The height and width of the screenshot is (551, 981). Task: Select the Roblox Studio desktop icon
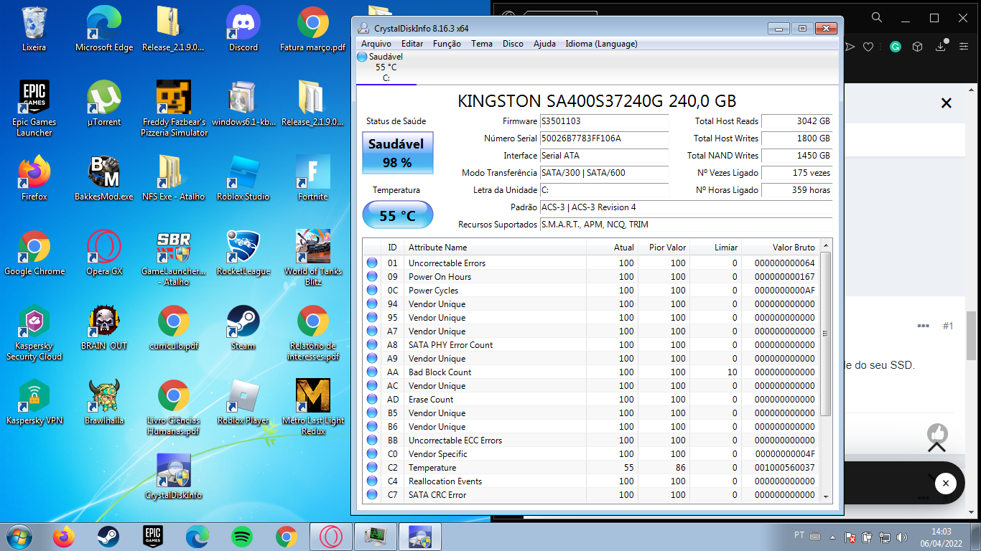coord(243,178)
